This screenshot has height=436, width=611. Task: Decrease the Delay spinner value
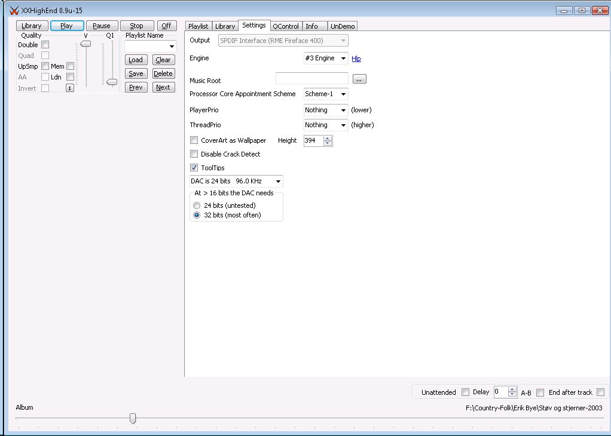pyautogui.click(x=512, y=394)
